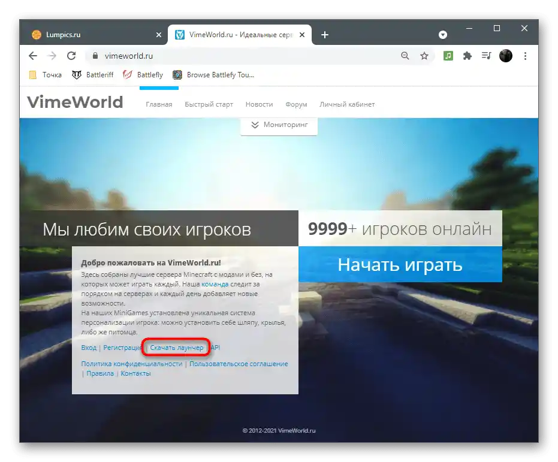Reload the vimeworld.ru page
This screenshot has height=462, width=558.
pyautogui.click(x=71, y=56)
